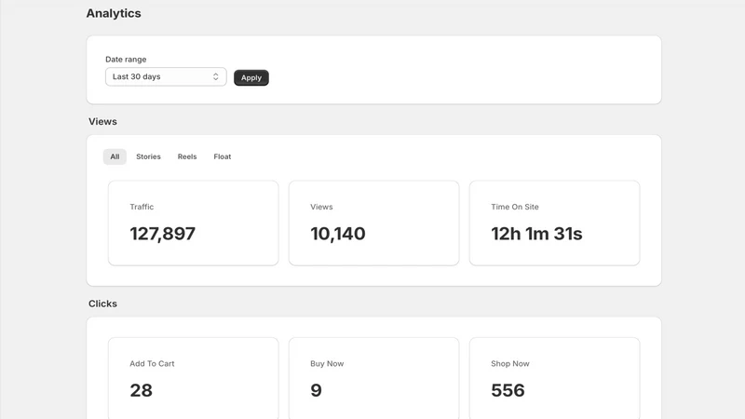
Task: Click the Traffic value 127,897
Action: pyautogui.click(x=162, y=234)
